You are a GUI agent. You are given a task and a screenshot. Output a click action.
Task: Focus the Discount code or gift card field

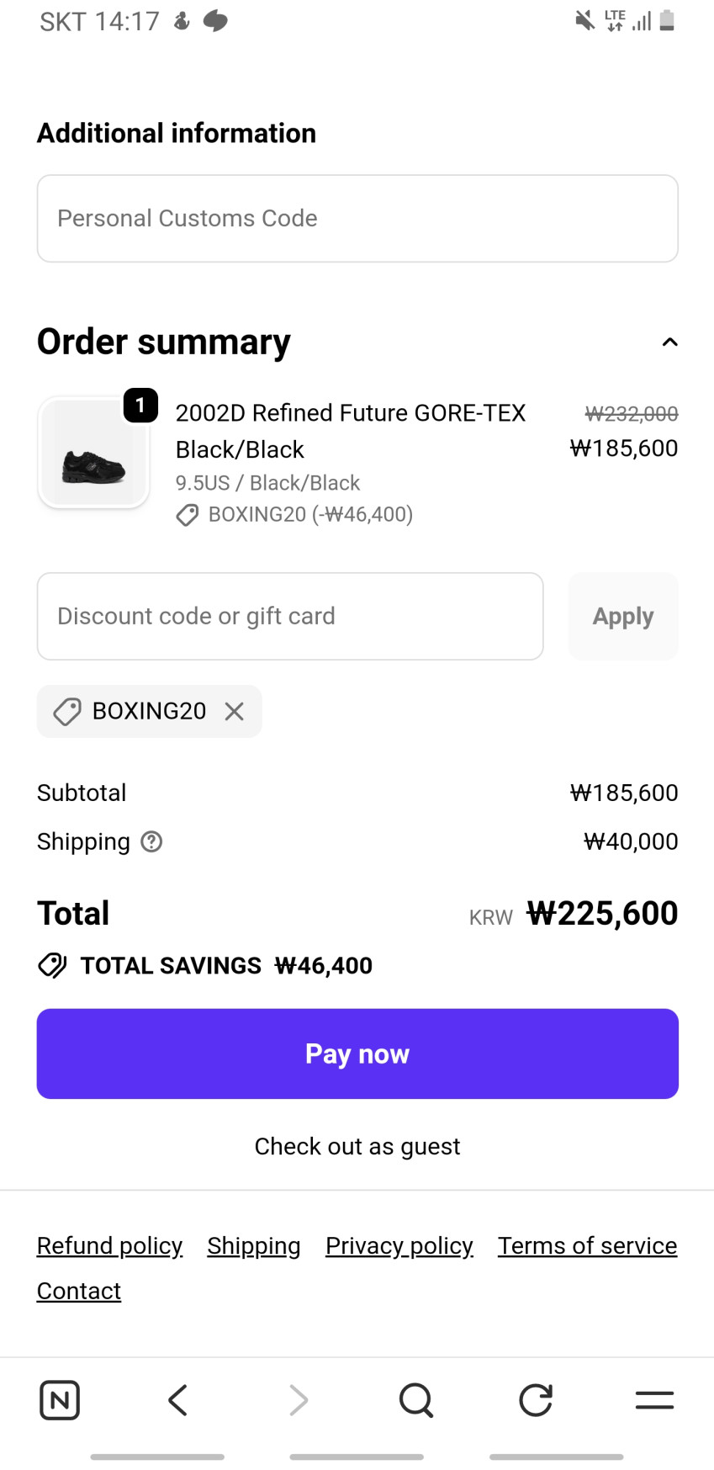tap(290, 617)
